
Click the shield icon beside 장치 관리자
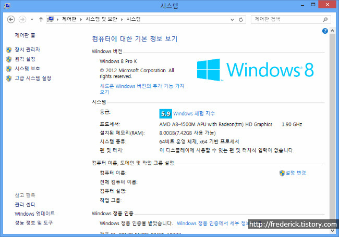(9, 50)
